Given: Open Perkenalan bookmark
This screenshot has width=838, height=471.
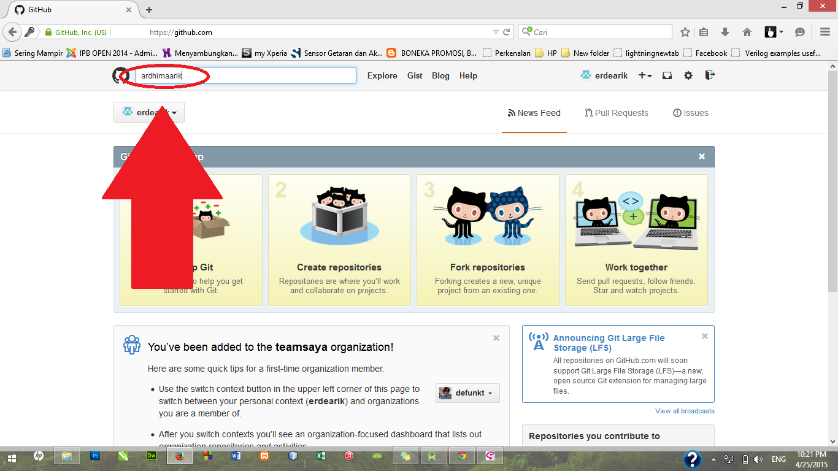Looking at the screenshot, I should pos(507,53).
